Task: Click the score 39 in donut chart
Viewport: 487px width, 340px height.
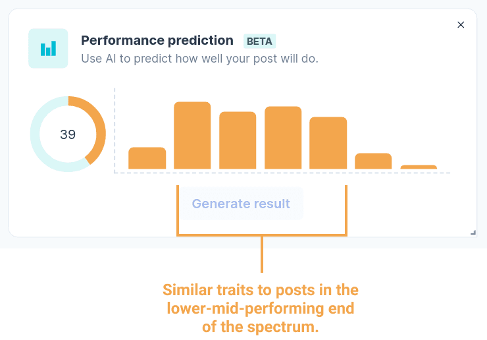Action: point(68,134)
